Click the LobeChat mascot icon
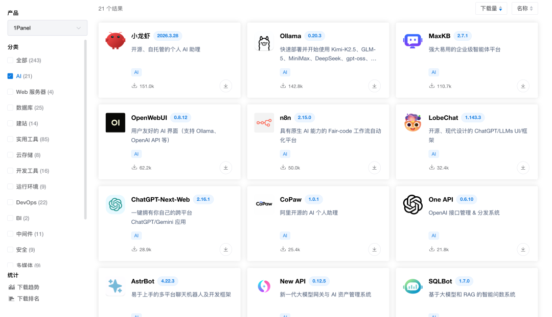Screen dimensions: 552x317 (x=412, y=122)
